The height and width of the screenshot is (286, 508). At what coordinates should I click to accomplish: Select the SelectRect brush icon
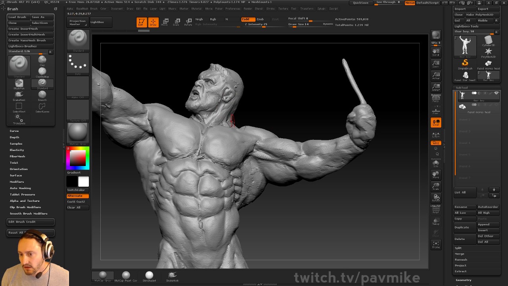(19, 107)
